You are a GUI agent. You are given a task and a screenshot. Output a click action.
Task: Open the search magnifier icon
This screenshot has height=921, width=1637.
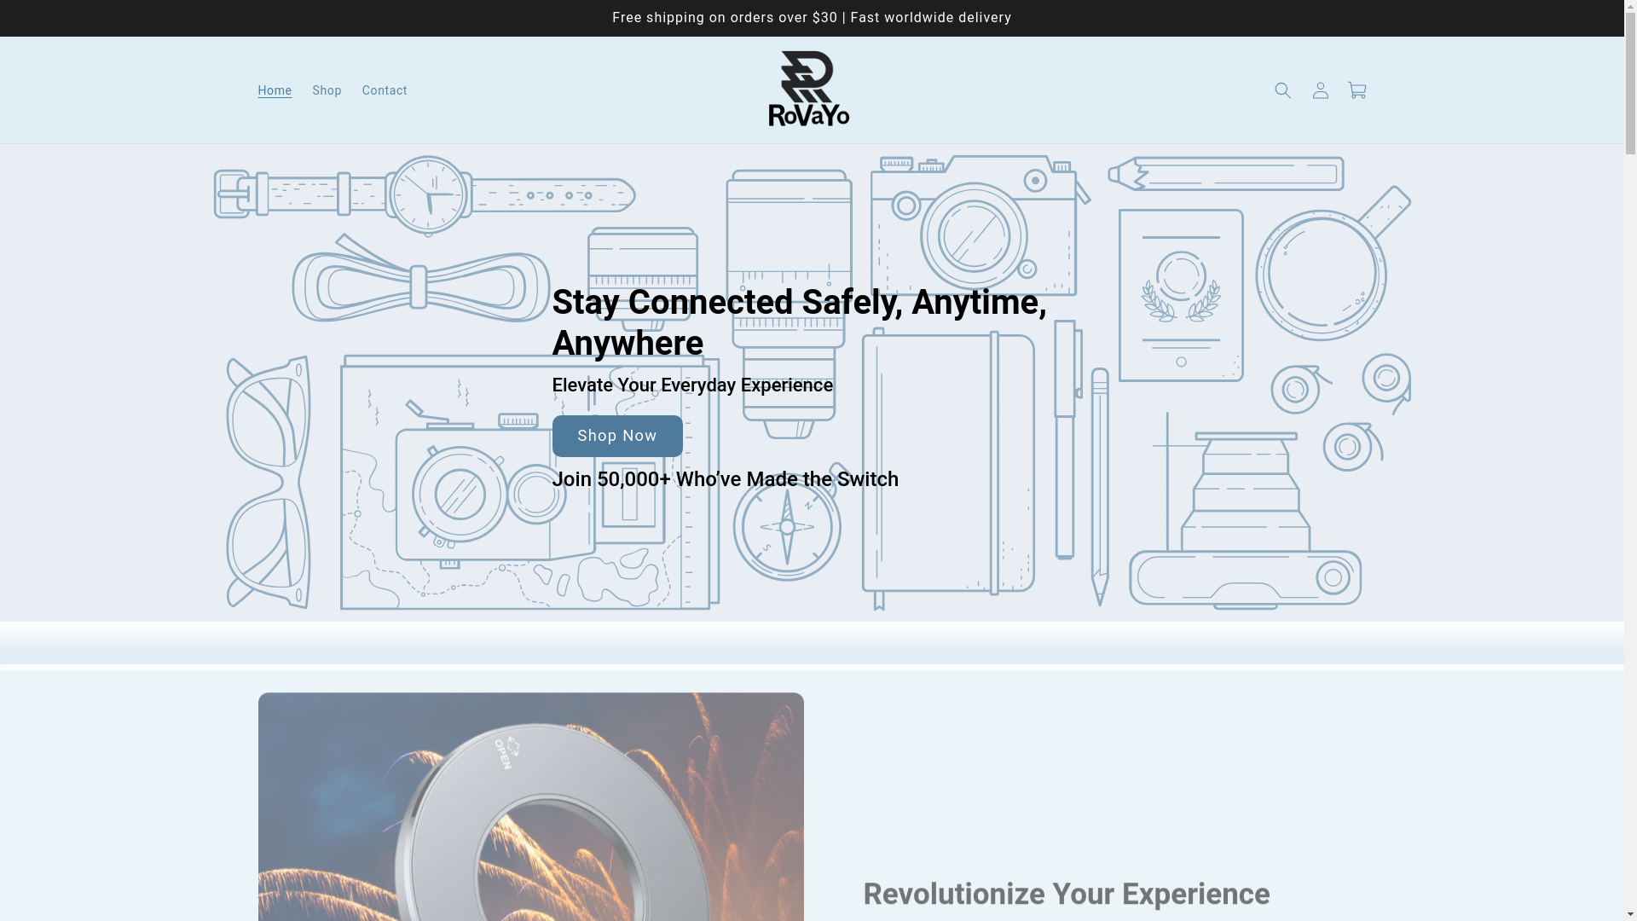tap(1282, 90)
